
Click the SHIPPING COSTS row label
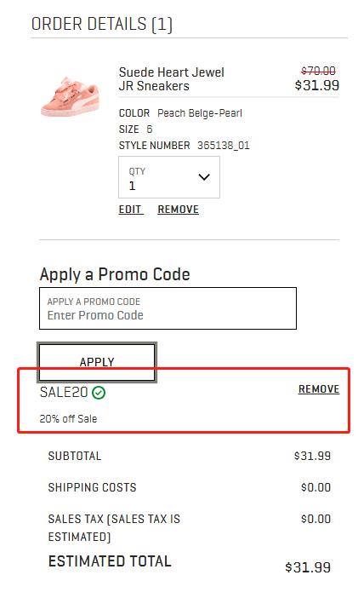point(92,487)
